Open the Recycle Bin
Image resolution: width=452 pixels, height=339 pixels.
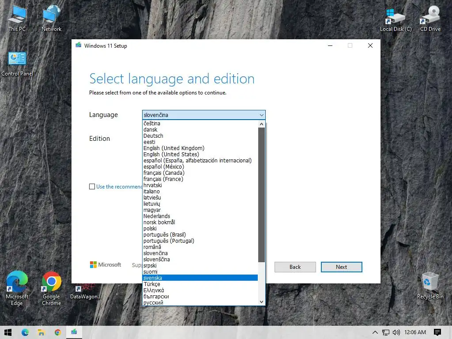pos(430,286)
